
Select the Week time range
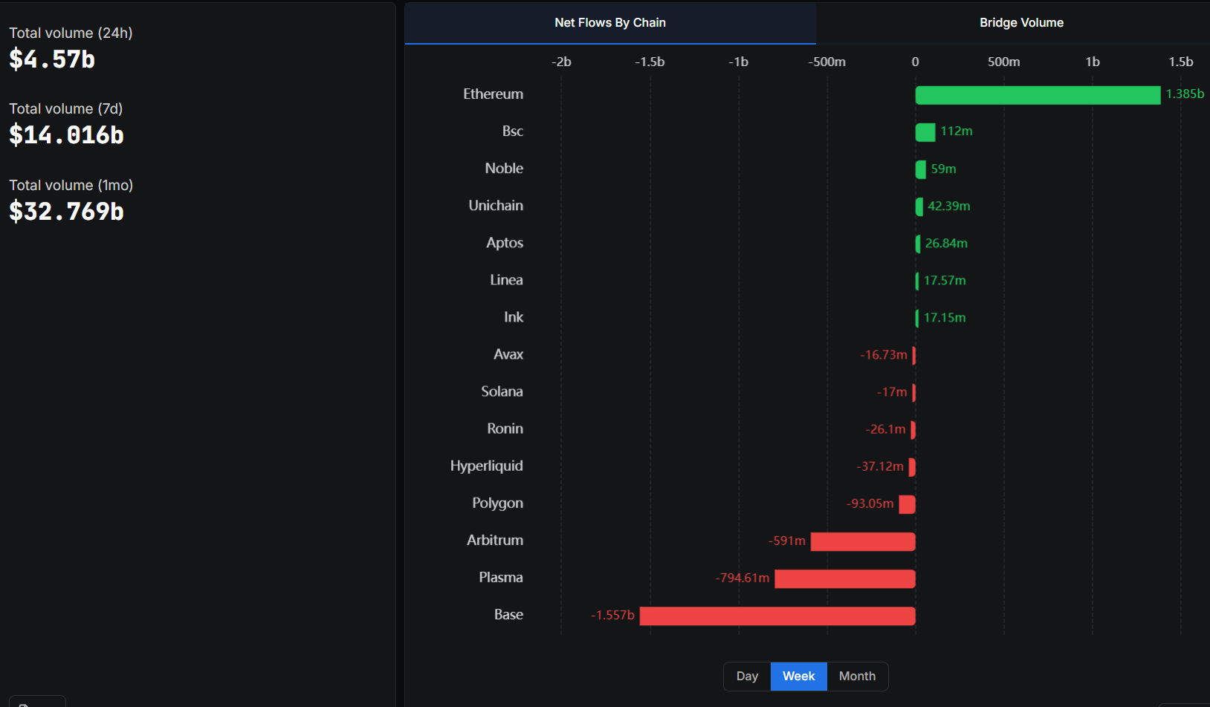798,676
